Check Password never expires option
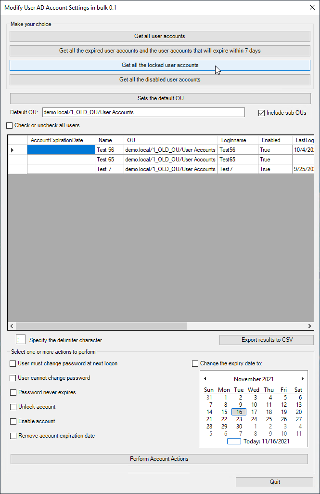Image resolution: width=320 pixels, height=494 pixels. coord(13,392)
